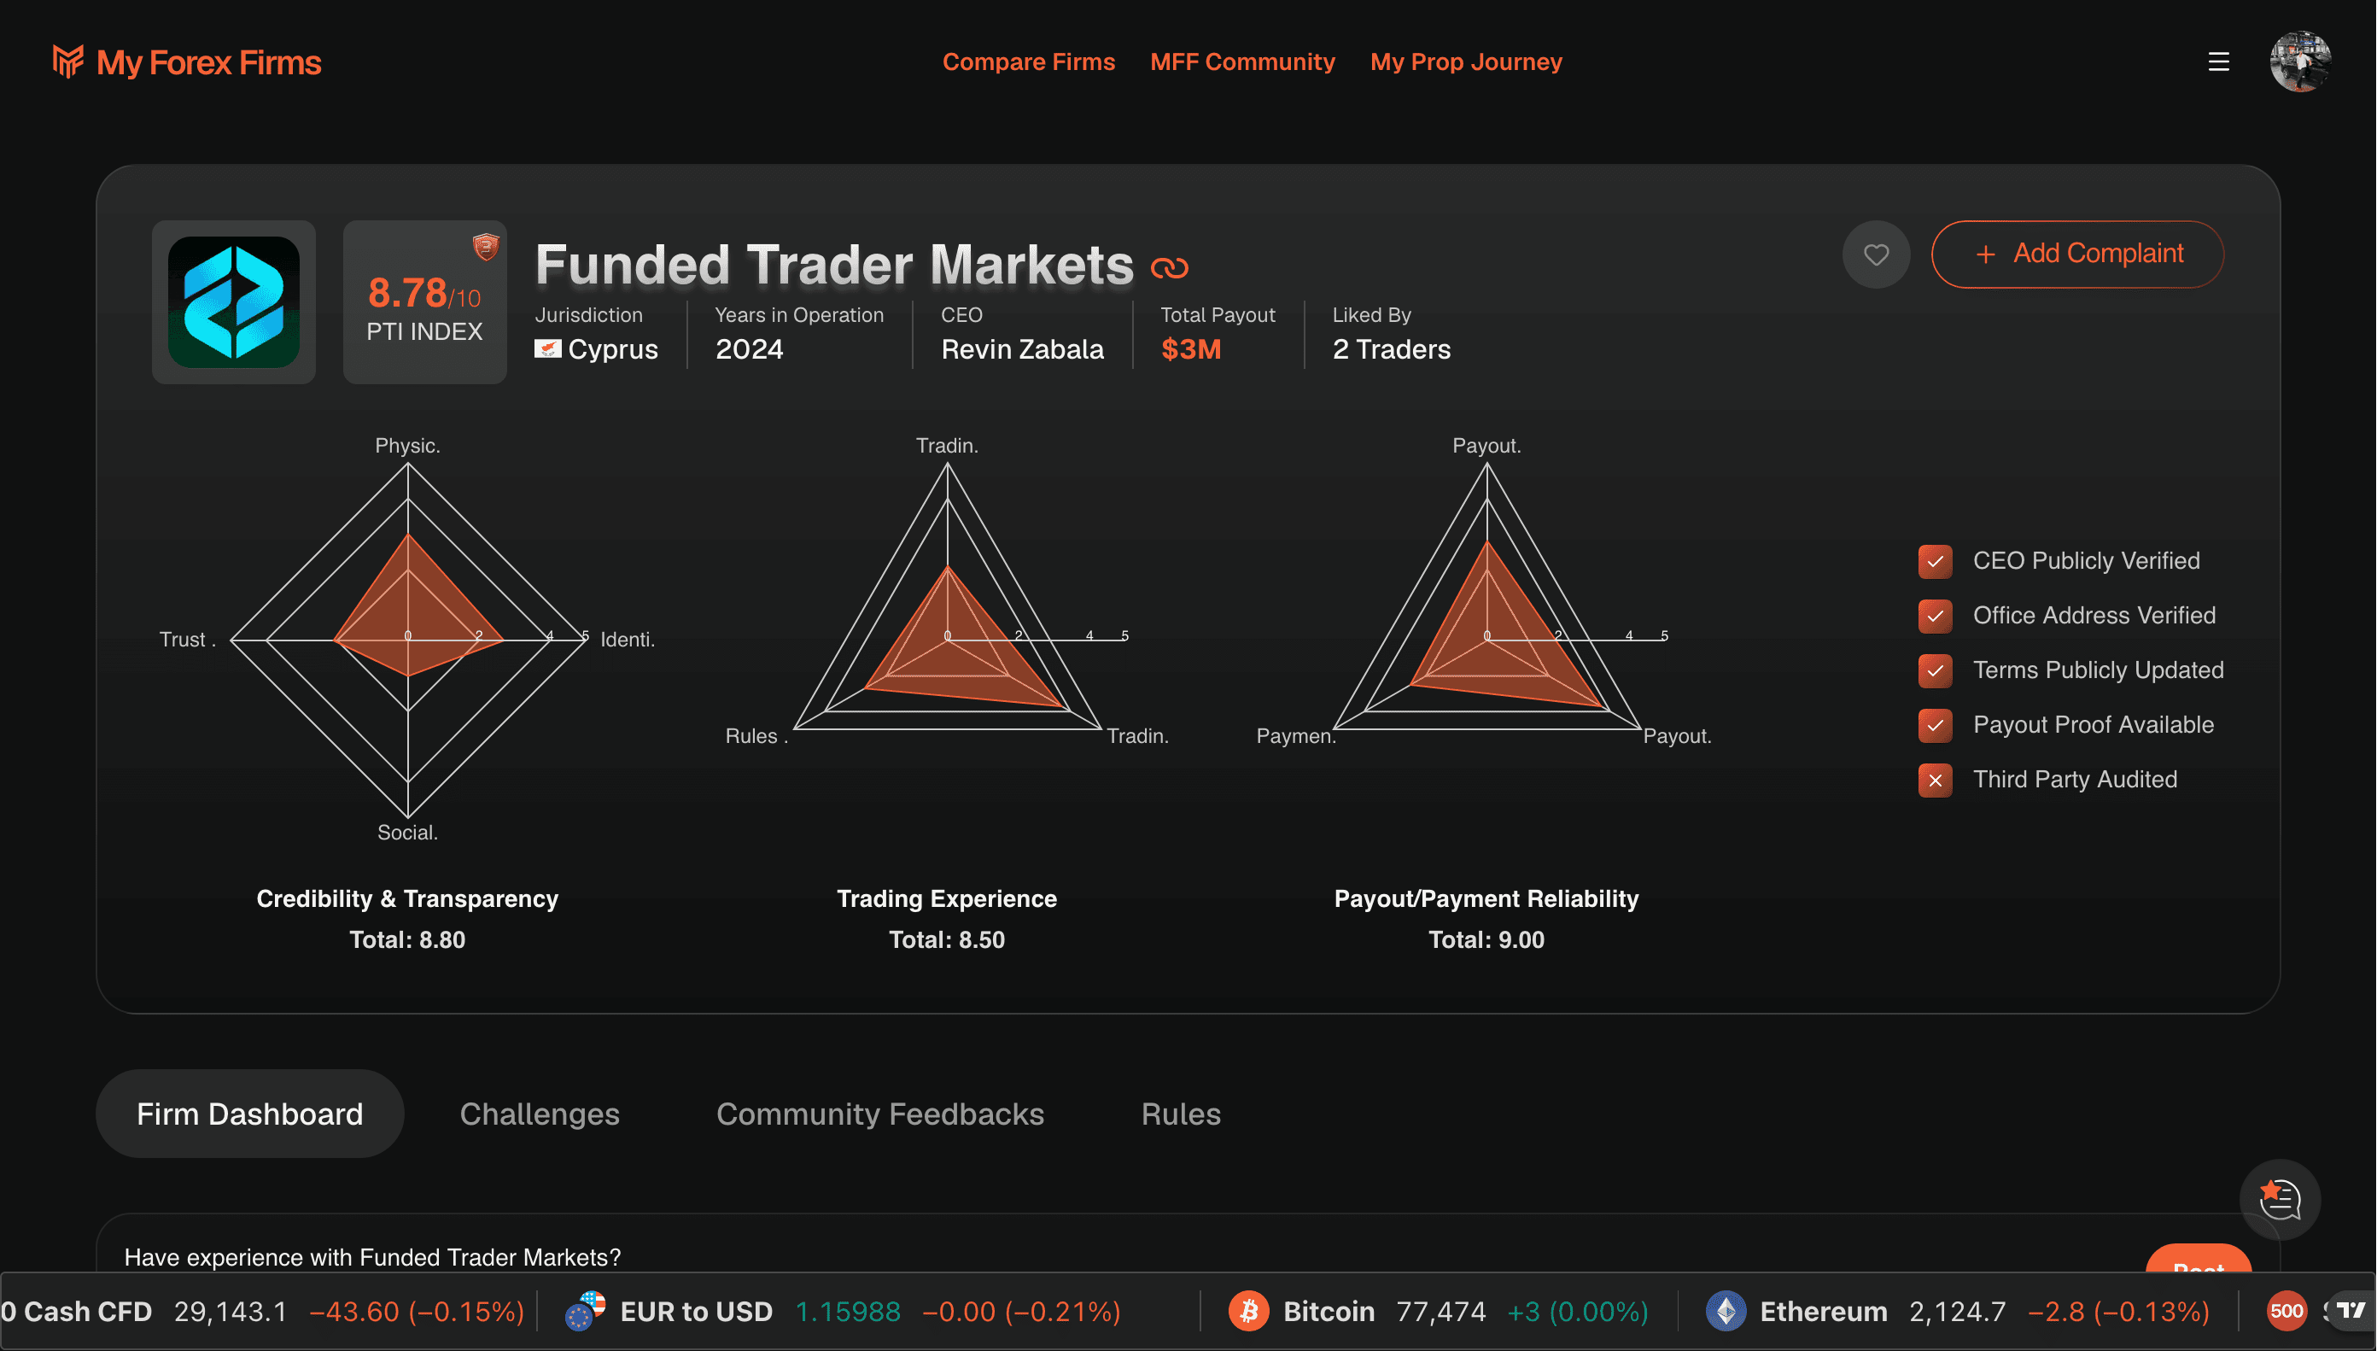The height and width of the screenshot is (1351, 2377).
Task: Click the $3M total payout value
Action: click(x=1191, y=349)
